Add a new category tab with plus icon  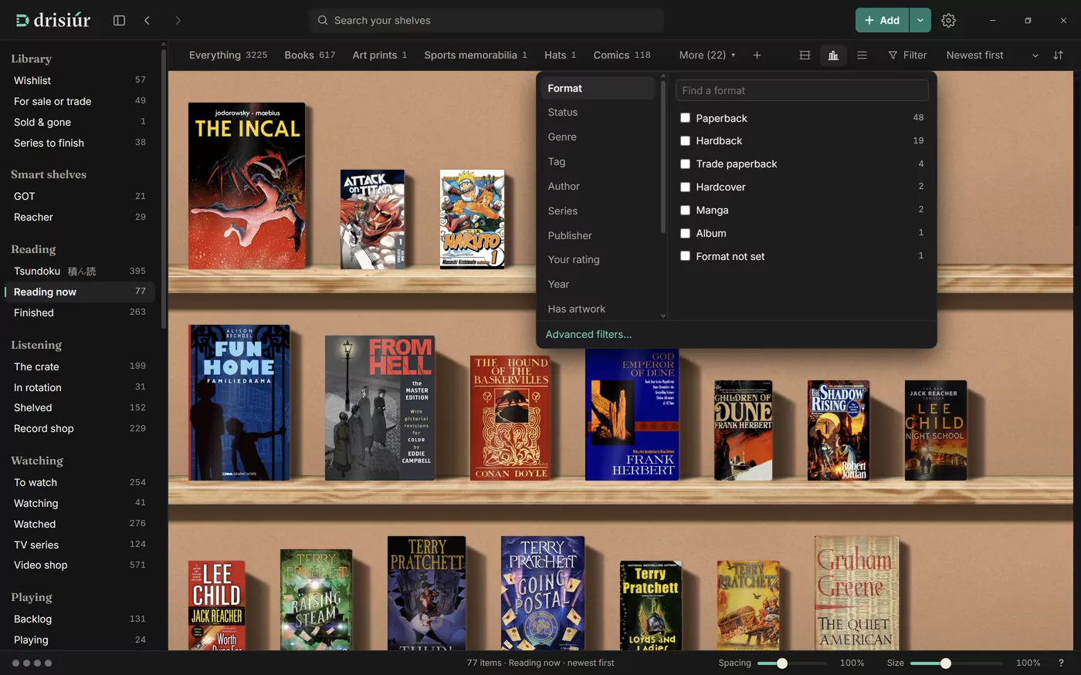(757, 56)
